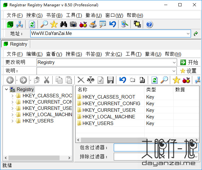Screen dimensions: 202x170
Task: Click the clipboard paste icon
Action: (69, 80)
